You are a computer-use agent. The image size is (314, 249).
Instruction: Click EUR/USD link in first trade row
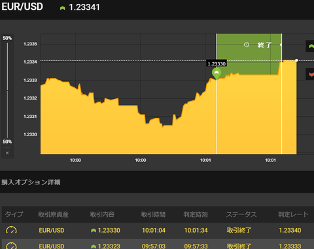tap(52, 230)
